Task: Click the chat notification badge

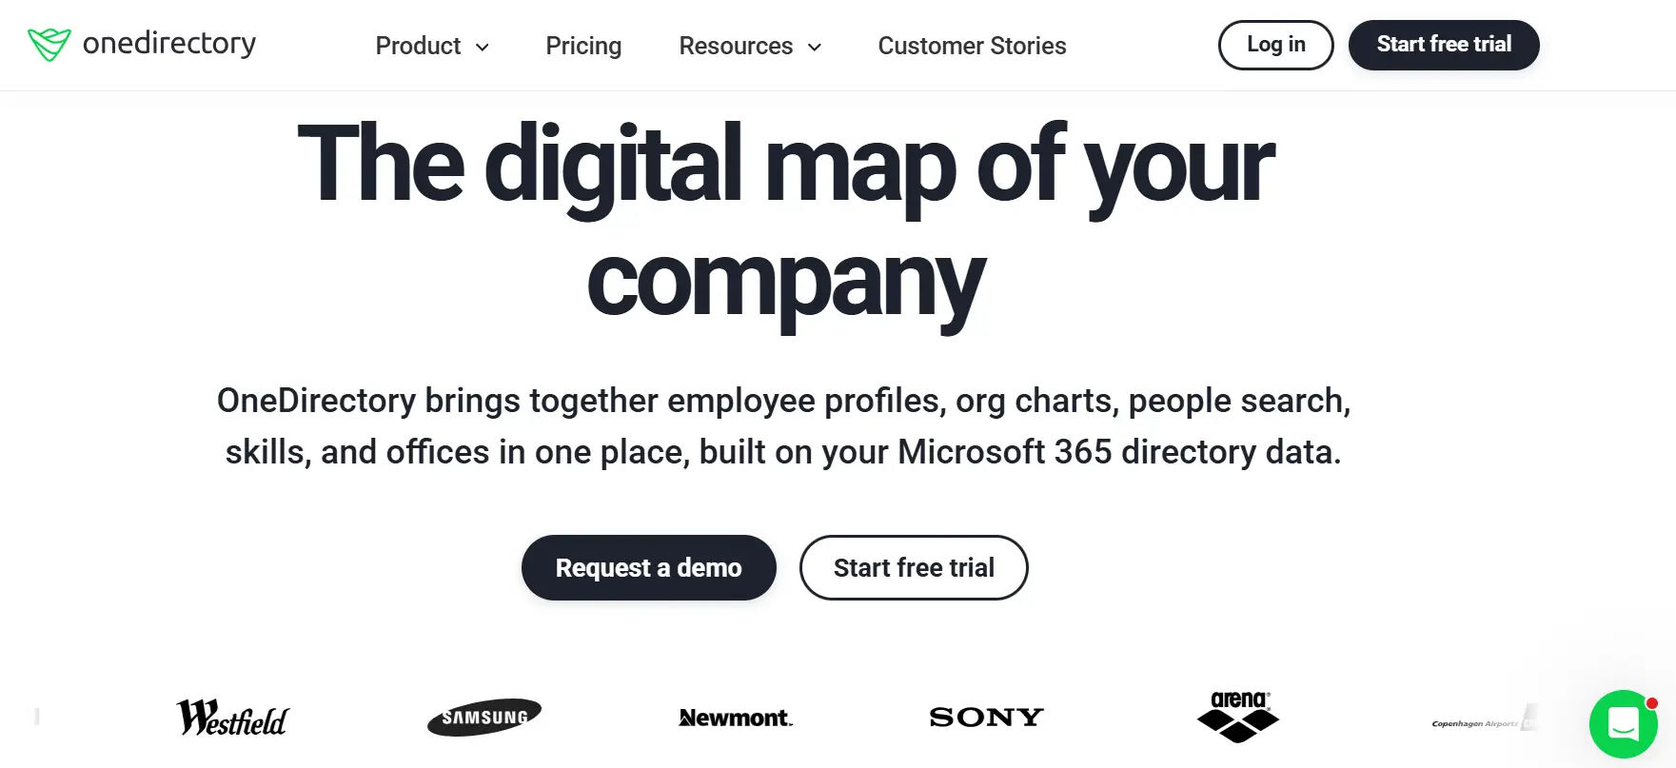Action: point(1650,701)
